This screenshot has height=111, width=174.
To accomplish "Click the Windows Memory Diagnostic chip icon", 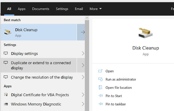I will click(x=6, y=104).
